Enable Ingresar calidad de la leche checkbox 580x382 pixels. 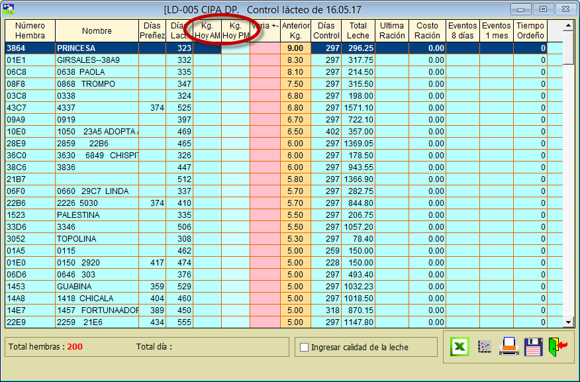point(305,347)
